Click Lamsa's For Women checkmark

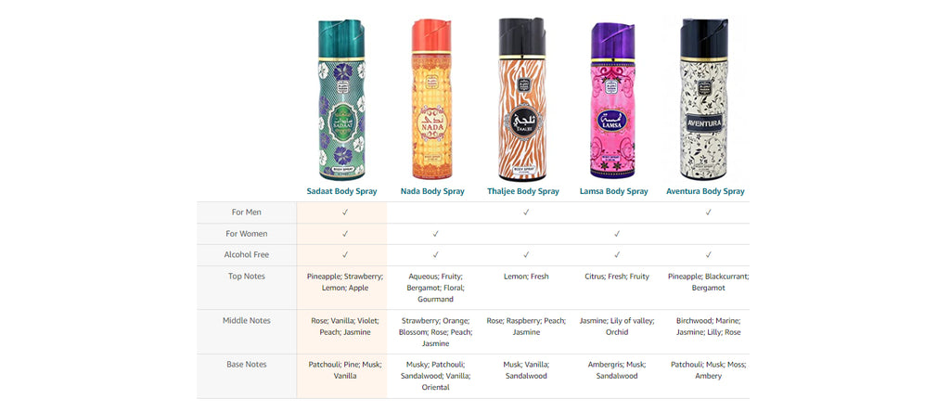pos(617,234)
